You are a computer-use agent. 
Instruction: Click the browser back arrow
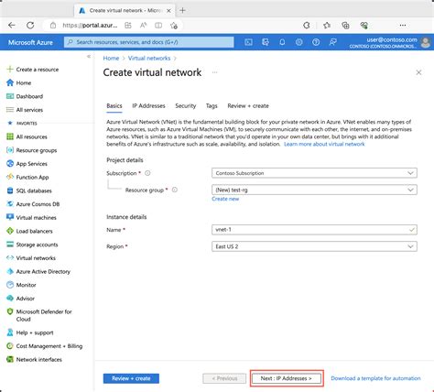[x=12, y=26]
